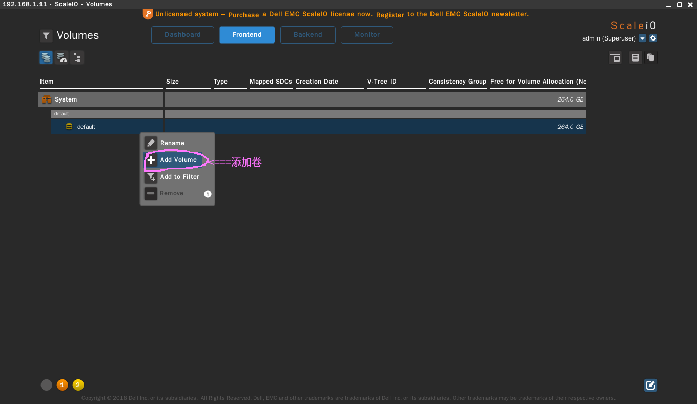
Task: Open the admin (Superuser) dropdown arrow
Action: tap(642, 38)
